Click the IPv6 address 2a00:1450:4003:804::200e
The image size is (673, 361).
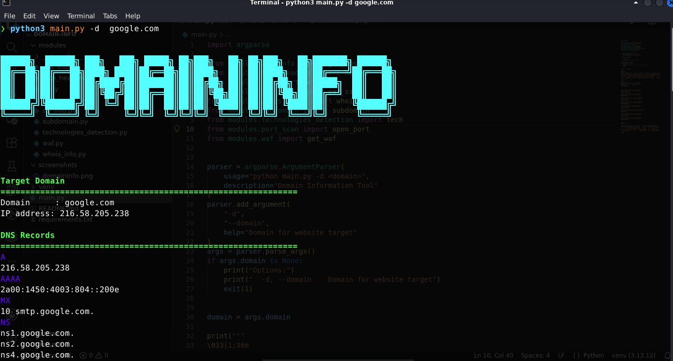coord(60,290)
